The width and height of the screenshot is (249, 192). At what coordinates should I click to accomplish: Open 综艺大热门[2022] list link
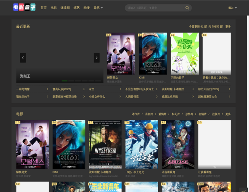point(208,89)
